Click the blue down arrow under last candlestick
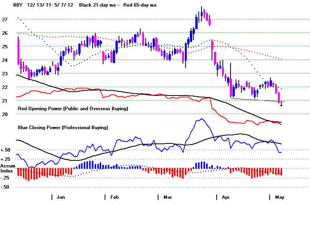This screenshot has width=310, height=232. tap(281, 104)
